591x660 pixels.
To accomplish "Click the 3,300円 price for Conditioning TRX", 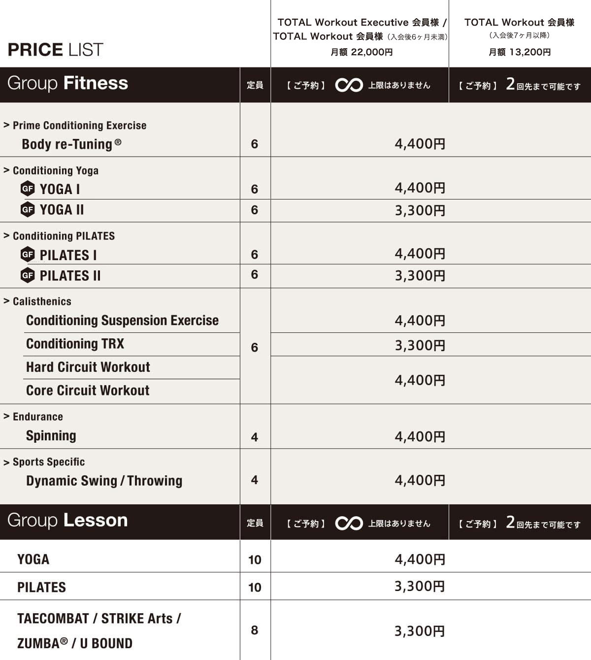I will pos(420,345).
